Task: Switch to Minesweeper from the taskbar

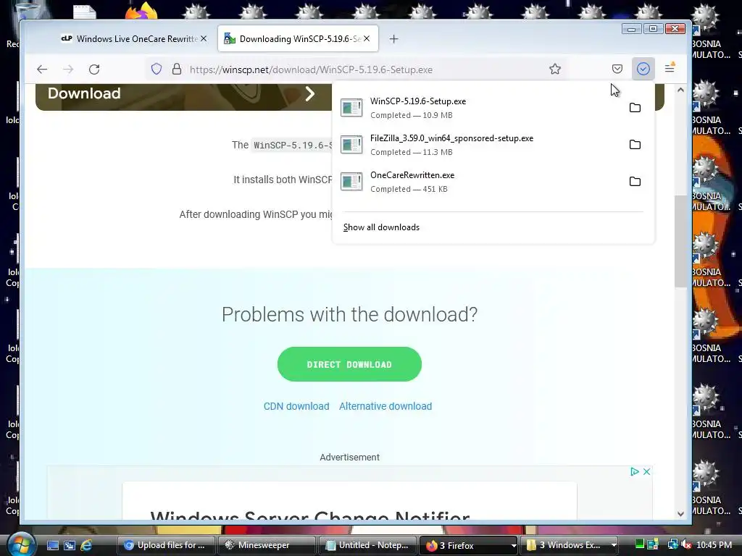Action: [x=267, y=545]
